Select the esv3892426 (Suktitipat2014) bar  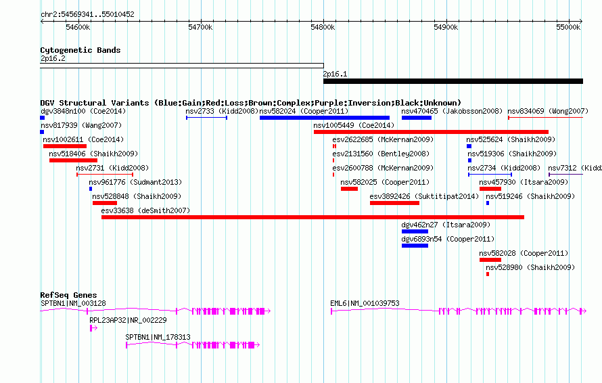click(x=394, y=203)
